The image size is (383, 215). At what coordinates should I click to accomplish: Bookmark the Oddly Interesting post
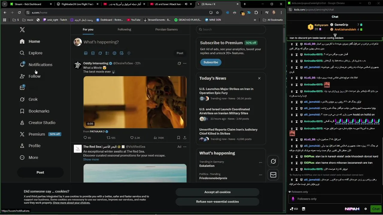179,138
